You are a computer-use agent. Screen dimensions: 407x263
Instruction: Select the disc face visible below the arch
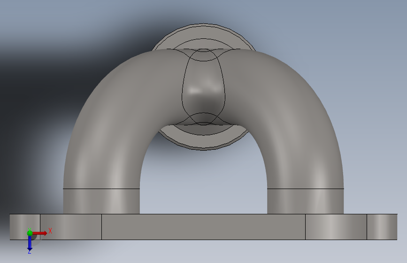[203, 142]
